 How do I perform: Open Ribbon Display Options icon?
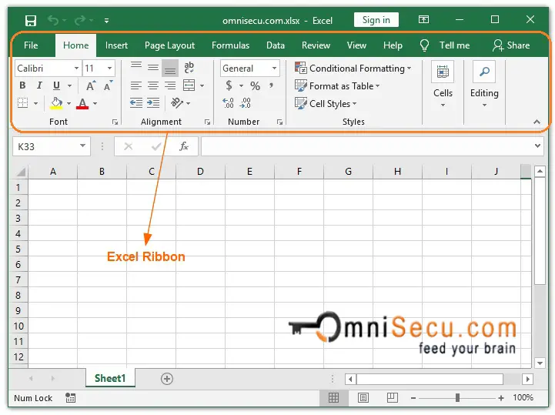coord(423,19)
